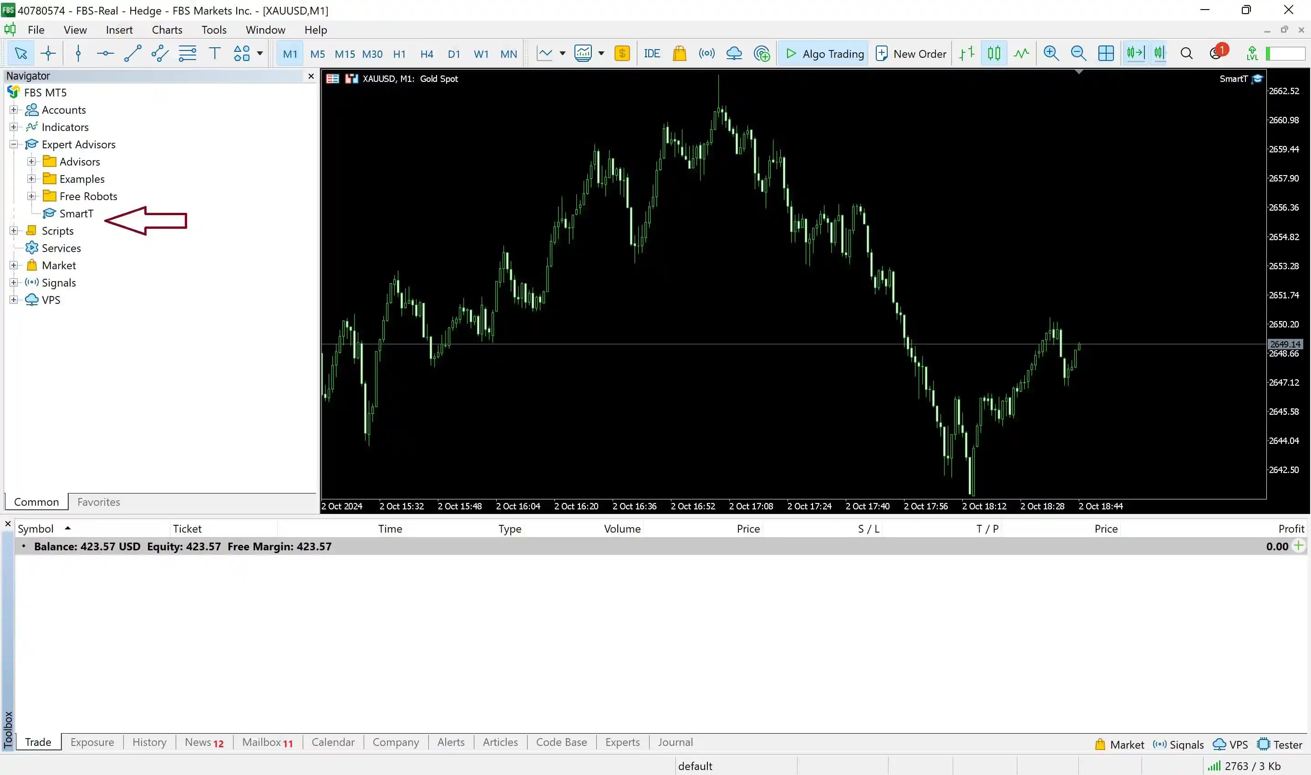Click the search magnifier icon in toolbar
Screen dimensions: 1311x775
[x=1186, y=53]
